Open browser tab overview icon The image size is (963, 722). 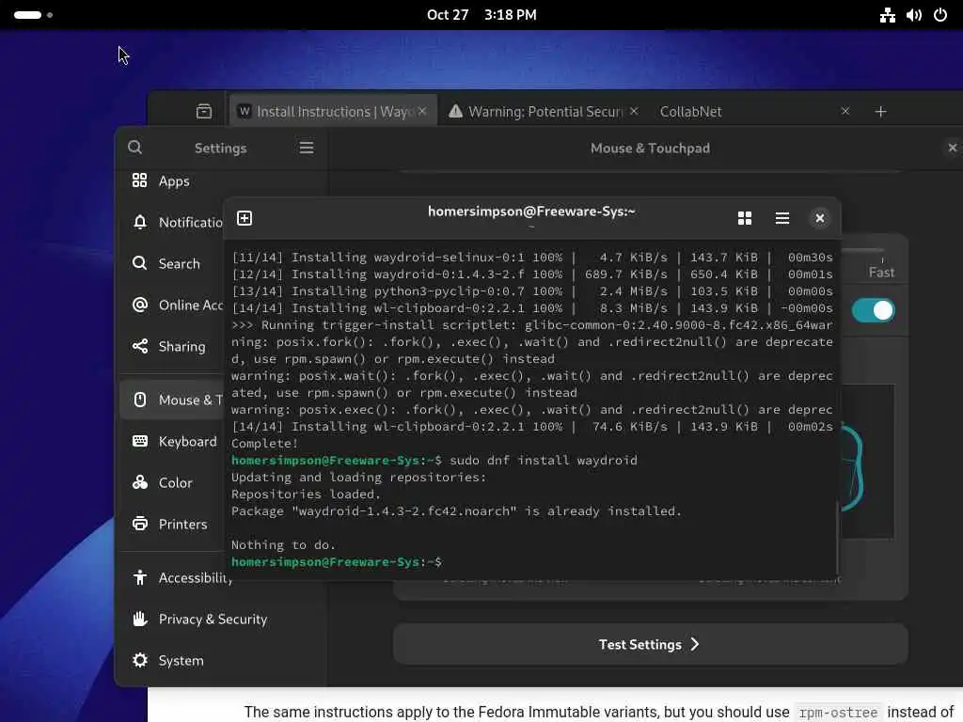pos(204,111)
